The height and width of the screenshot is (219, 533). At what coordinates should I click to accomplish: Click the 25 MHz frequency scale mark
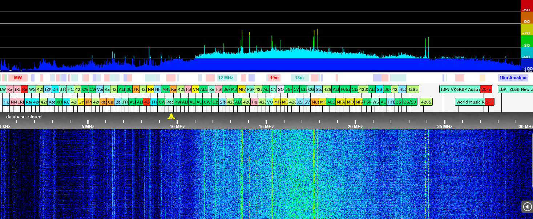[x=444, y=126]
